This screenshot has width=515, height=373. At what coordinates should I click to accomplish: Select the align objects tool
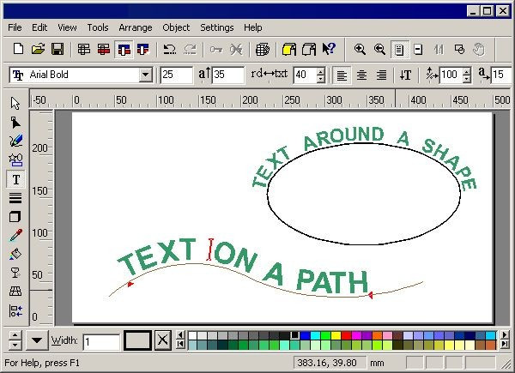coord(15,310)
